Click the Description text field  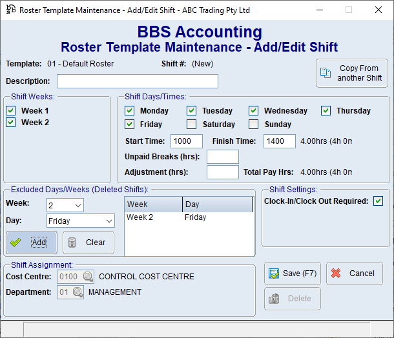click(x=137, y=81)
